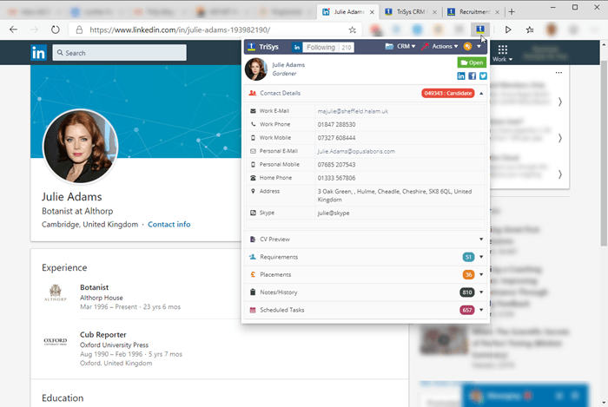Expand the Requirements section
The image size is (608, 407).
pyautogui.click(x=481, y=257)
